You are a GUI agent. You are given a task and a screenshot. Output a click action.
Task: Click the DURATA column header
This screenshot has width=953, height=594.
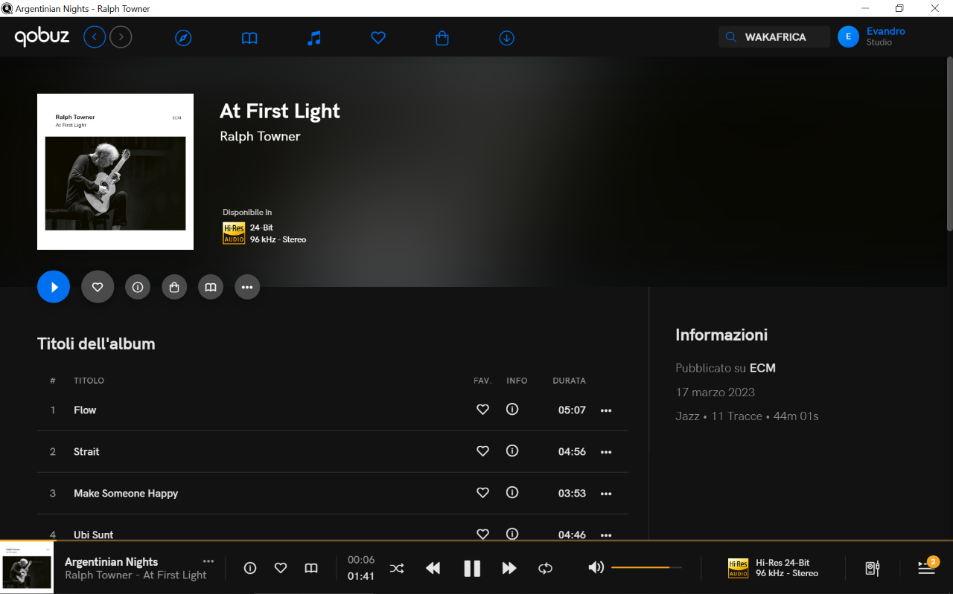[569, 381]
